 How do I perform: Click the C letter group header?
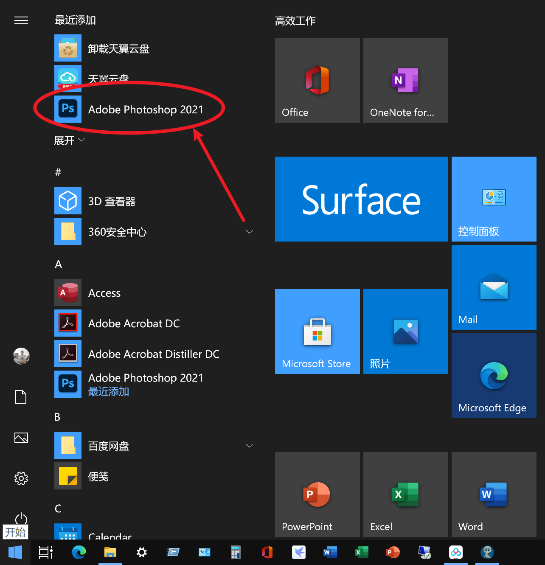pos(58,509)
